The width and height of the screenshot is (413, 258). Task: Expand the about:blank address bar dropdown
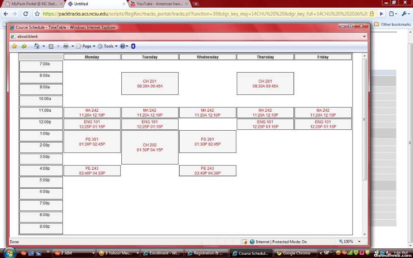(x=365, y=36)
